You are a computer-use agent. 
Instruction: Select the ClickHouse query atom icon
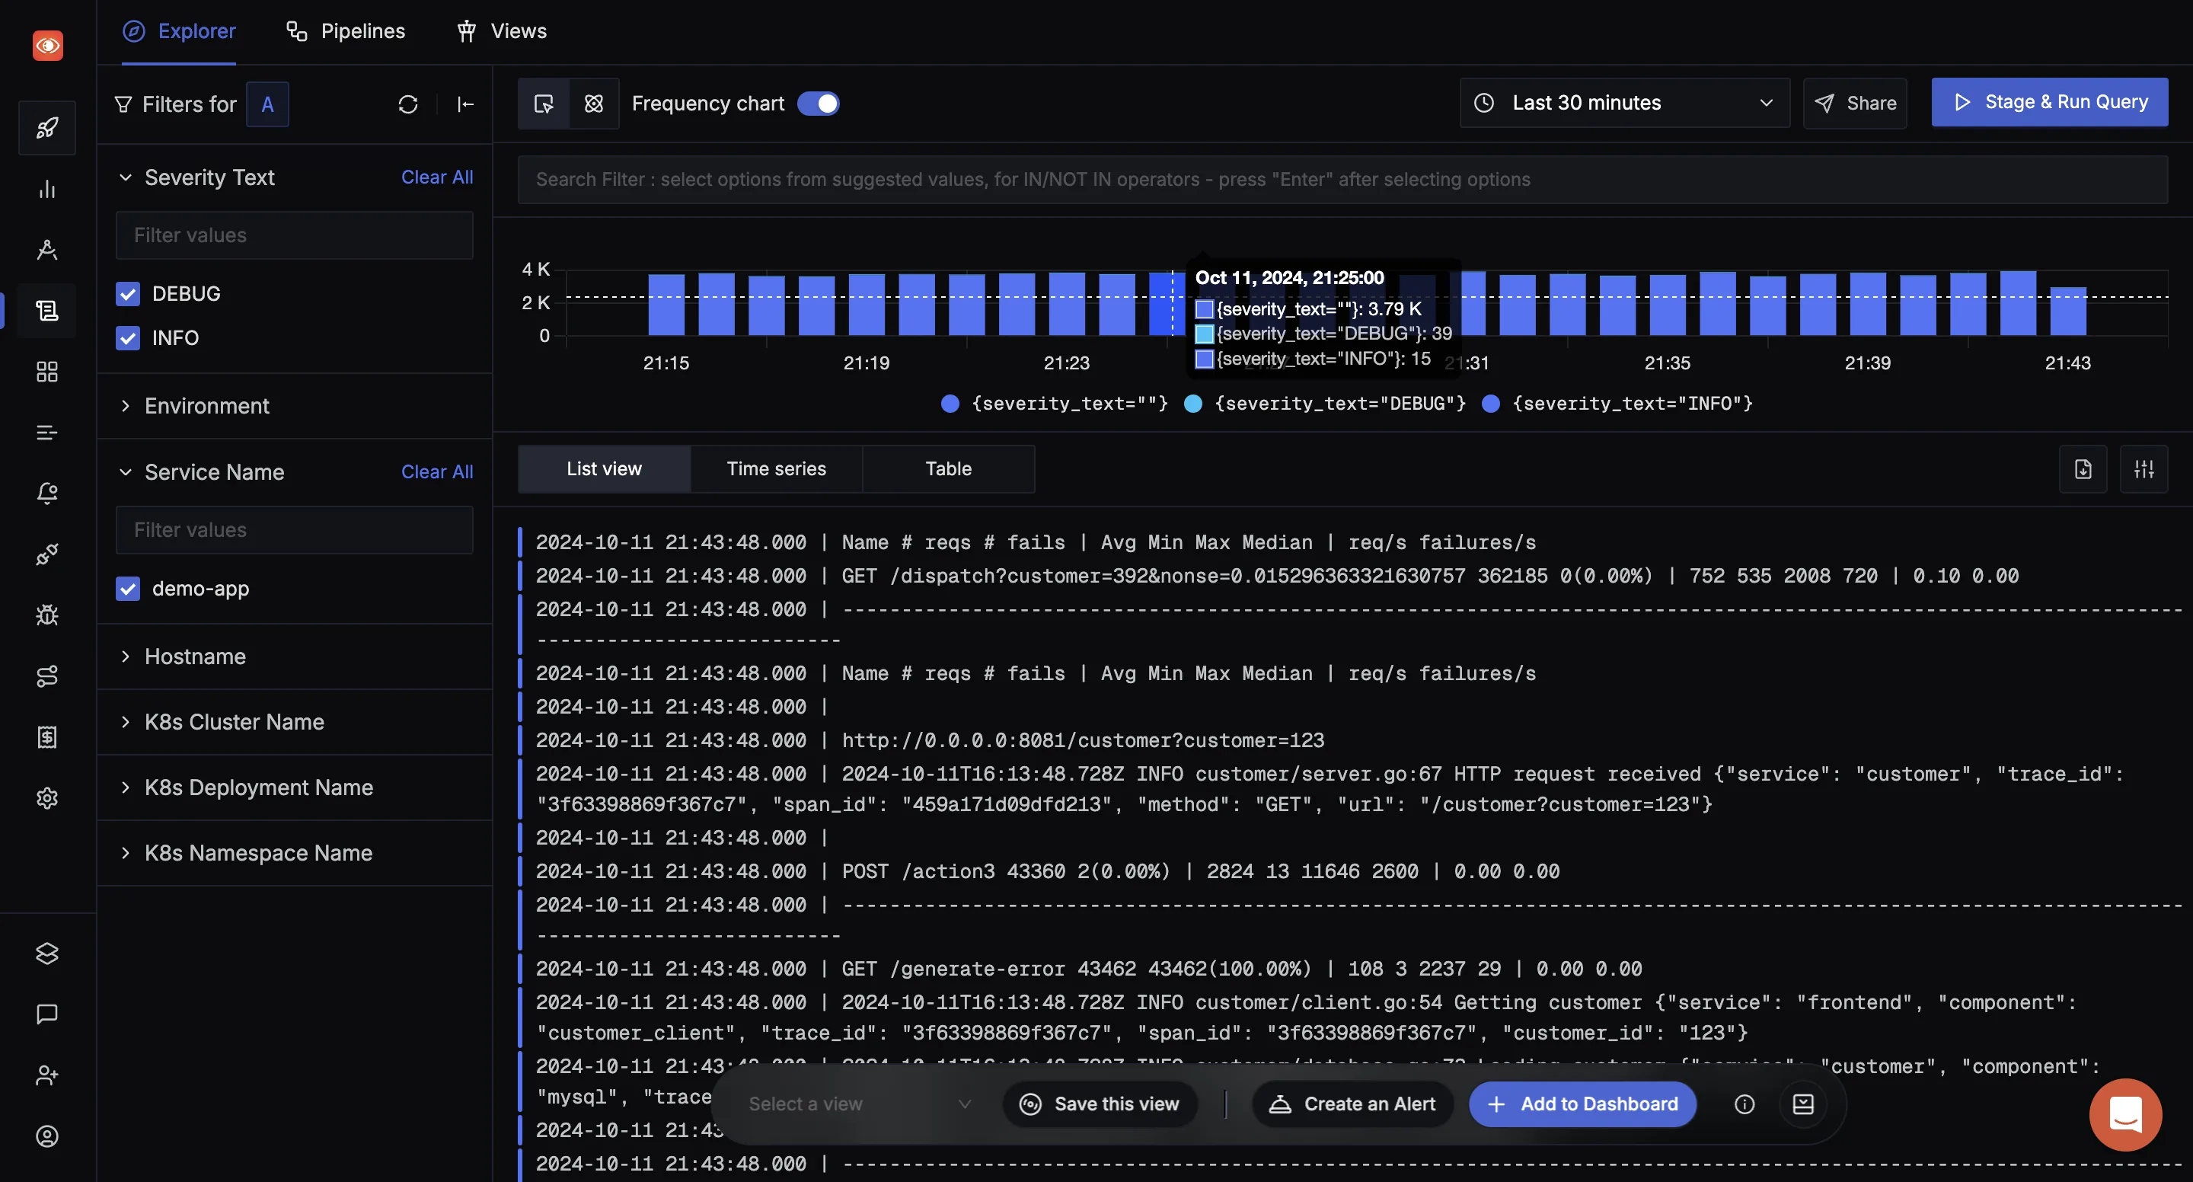(x=594, y=104)
